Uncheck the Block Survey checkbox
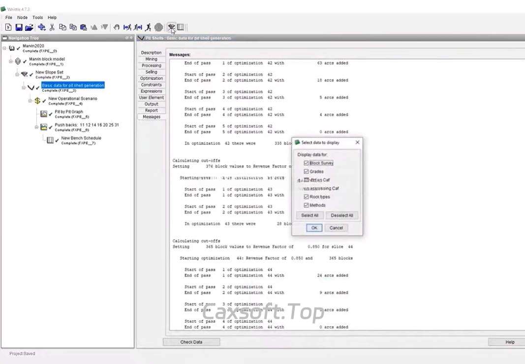Screen dimensions: 525x364 (307, 163)
